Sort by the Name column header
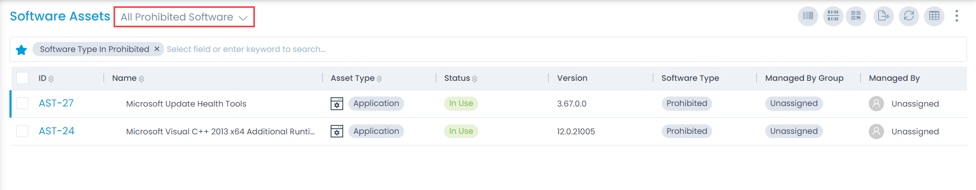Viewport: 976px width, 190px height. coord(128,78)
